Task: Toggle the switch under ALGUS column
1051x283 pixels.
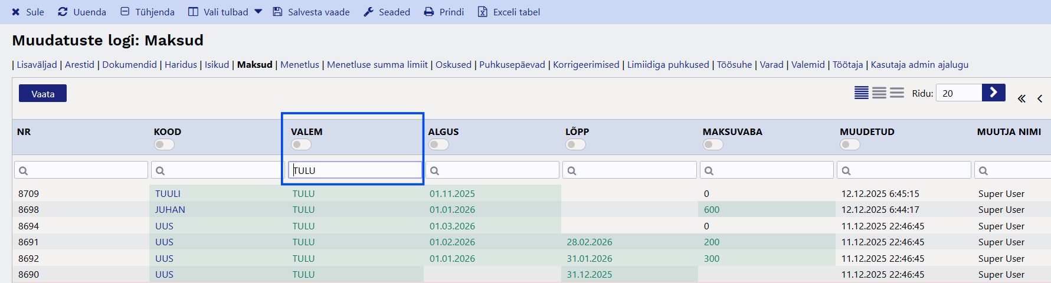Action: (438, 144)
